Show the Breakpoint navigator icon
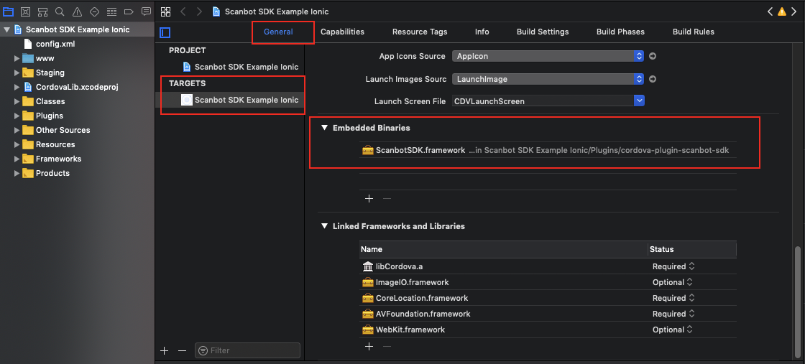 click(x=129, y=11)
